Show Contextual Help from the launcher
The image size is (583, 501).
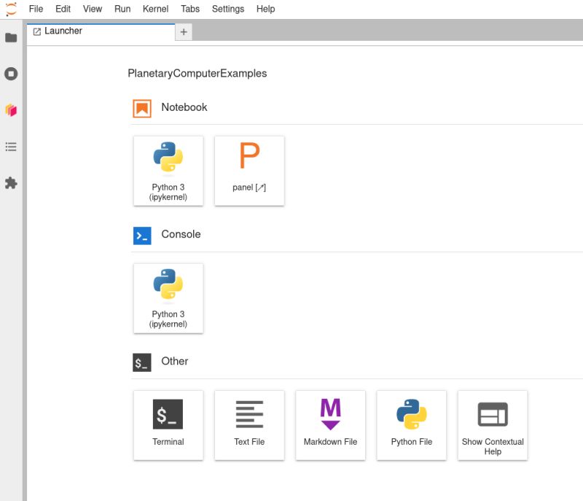[492, 425]
